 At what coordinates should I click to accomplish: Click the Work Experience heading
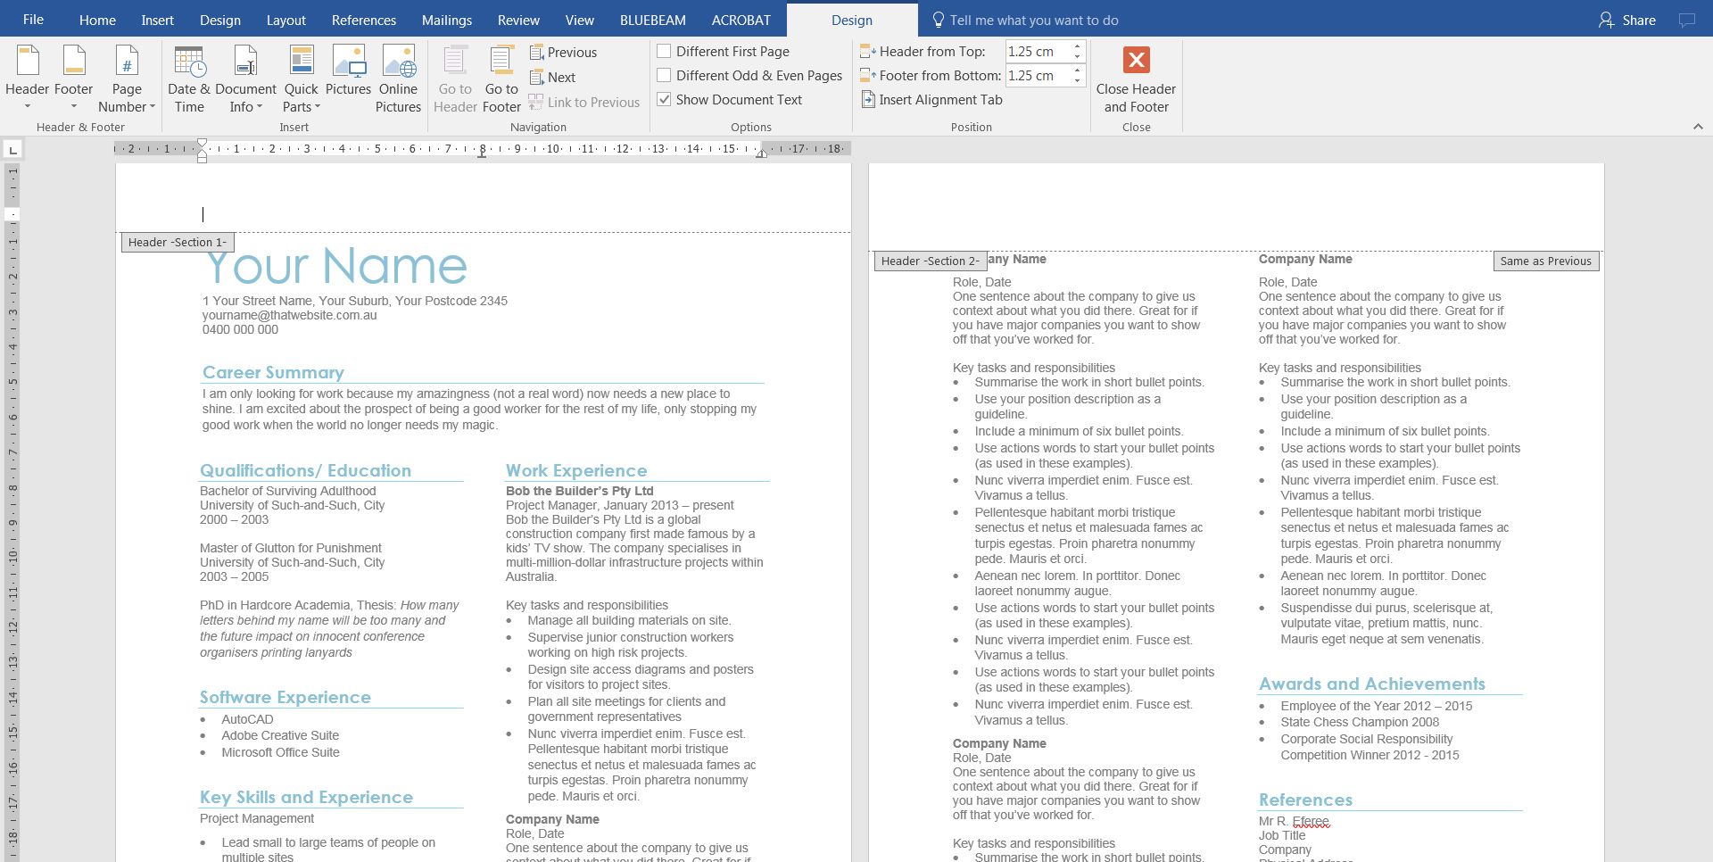[x=576, y=470]
